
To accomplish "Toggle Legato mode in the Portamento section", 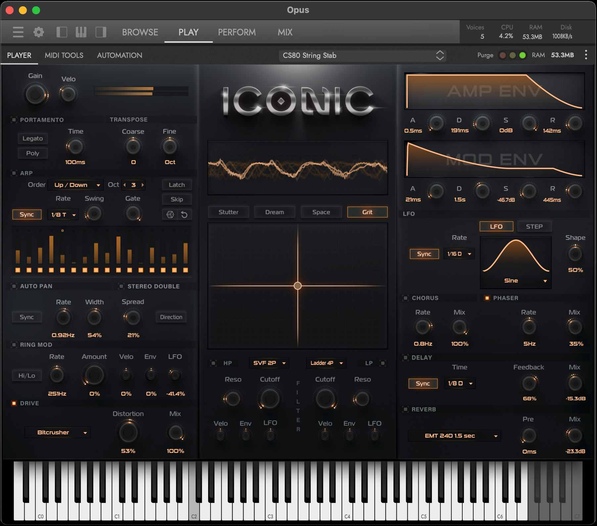I will point(33,138).
